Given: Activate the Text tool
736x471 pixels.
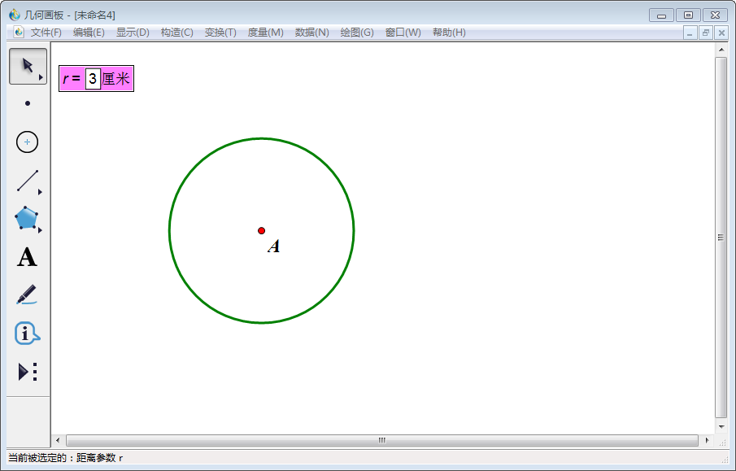Looking at the screenshot, I should point(27,257).
